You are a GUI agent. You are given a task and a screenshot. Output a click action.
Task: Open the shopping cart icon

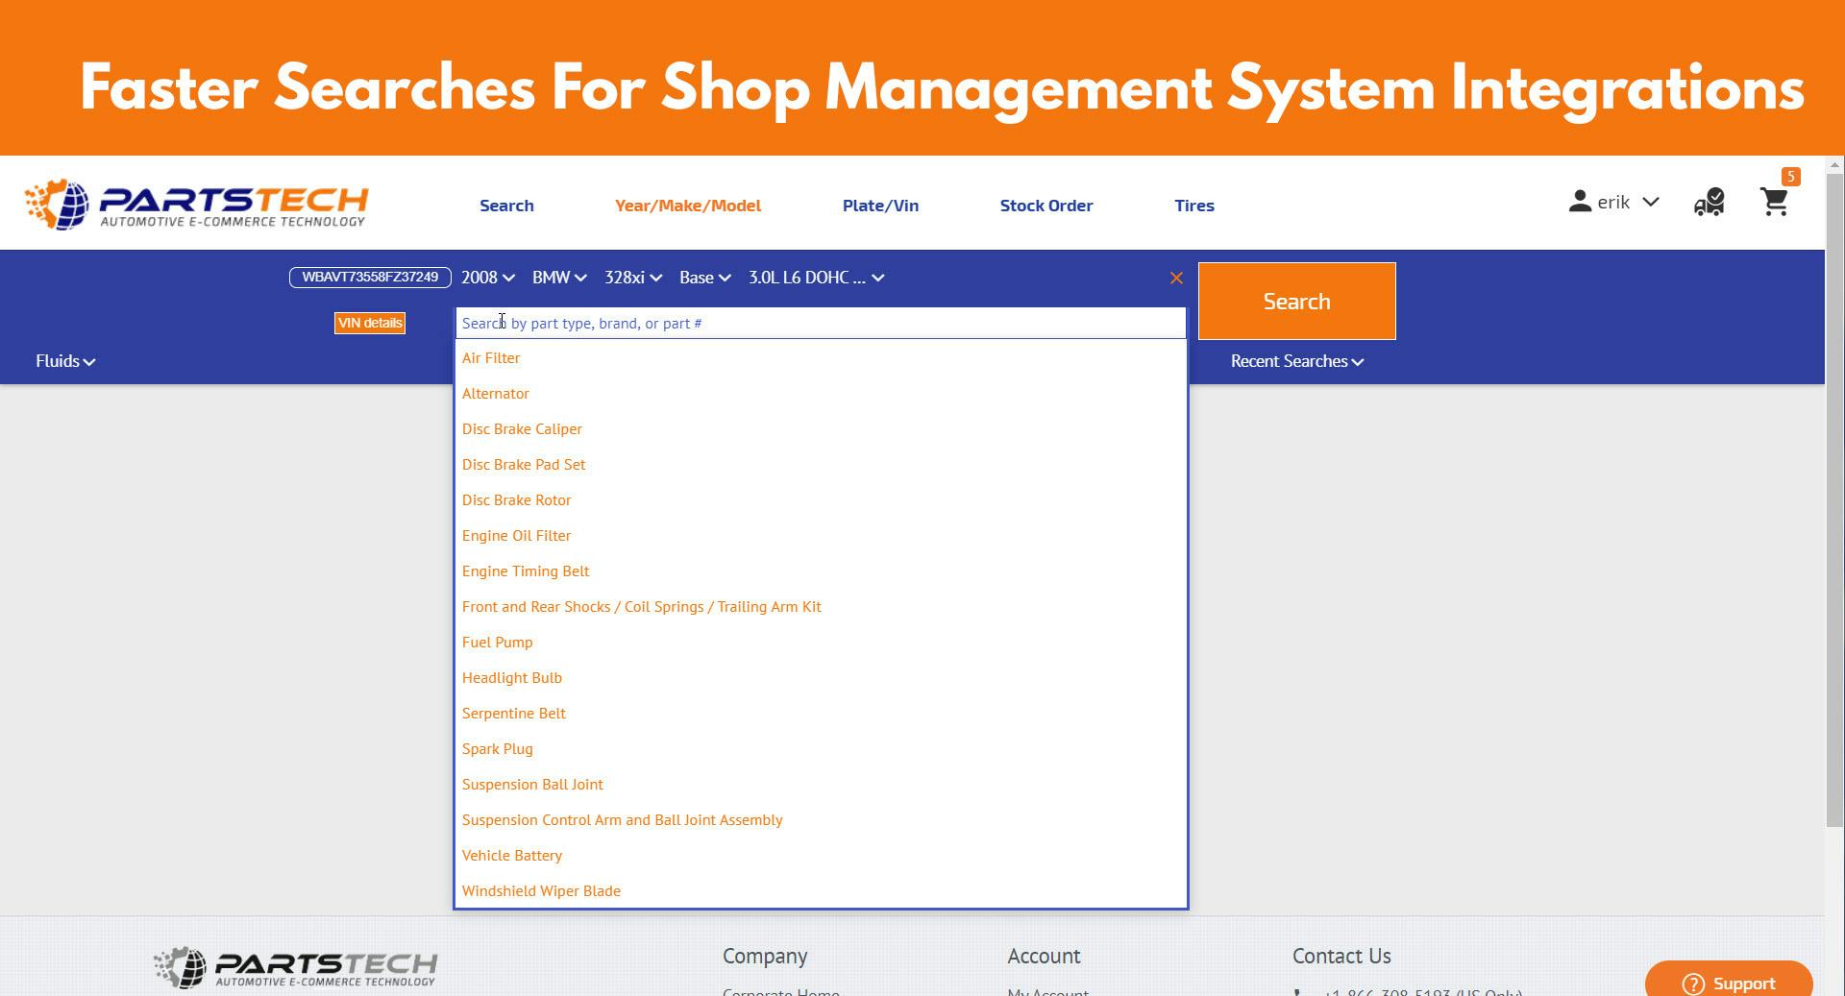1774,202
